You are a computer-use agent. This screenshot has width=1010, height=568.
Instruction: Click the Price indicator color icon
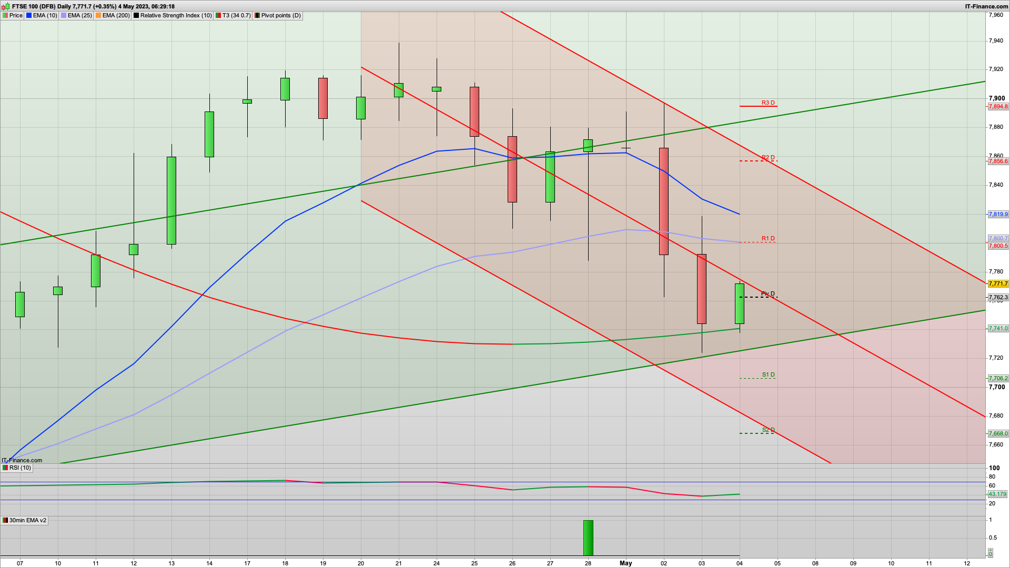pos(5,16)
